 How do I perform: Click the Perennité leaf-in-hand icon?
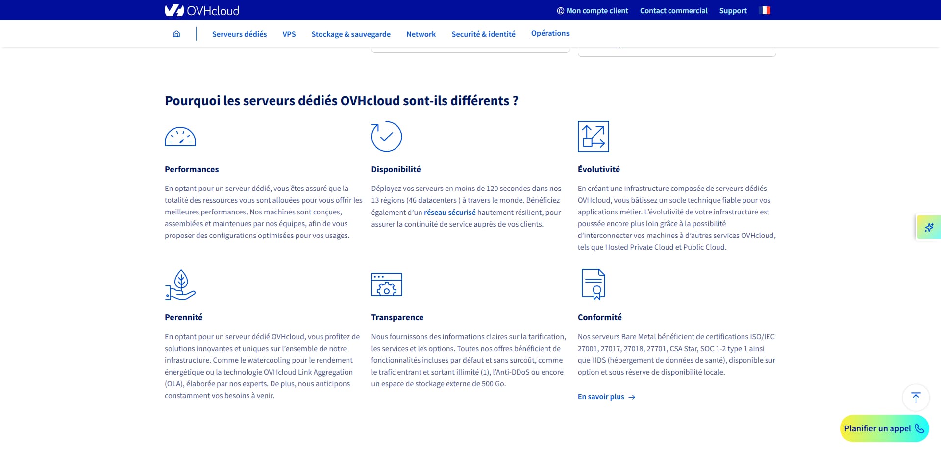click(180, 284)
